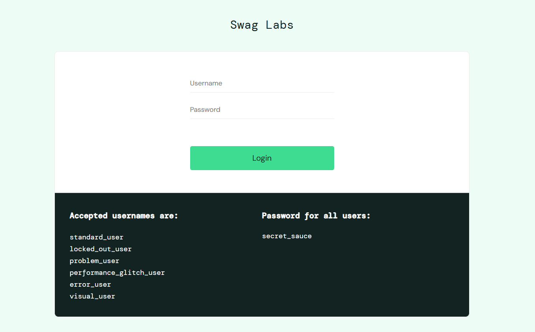This screenshot has height=332, width=535.
Task: Select performance_glitch_user in the accepted usernames
Action: (x=117, y=273)
